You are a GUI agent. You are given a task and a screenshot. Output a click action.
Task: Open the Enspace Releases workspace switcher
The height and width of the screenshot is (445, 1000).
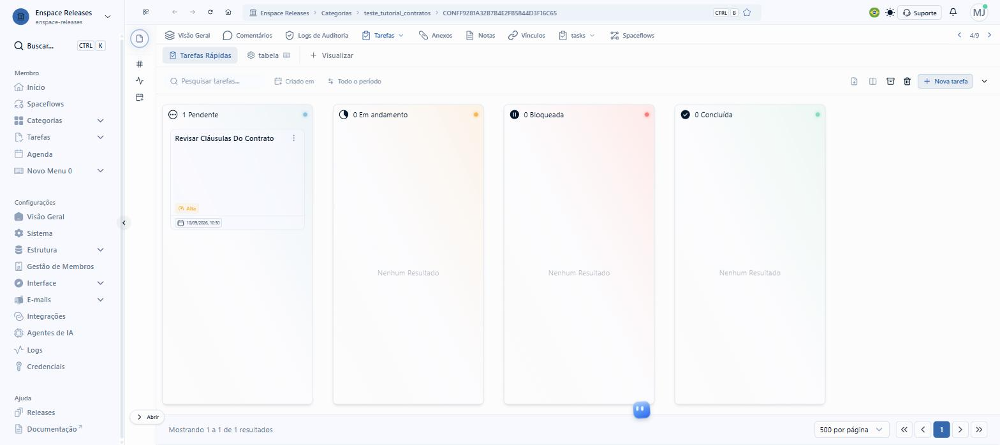[x=61, y=17]
